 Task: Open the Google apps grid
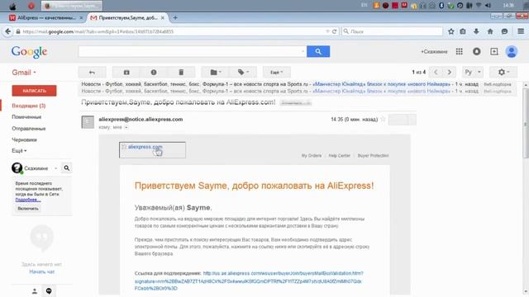460,51
